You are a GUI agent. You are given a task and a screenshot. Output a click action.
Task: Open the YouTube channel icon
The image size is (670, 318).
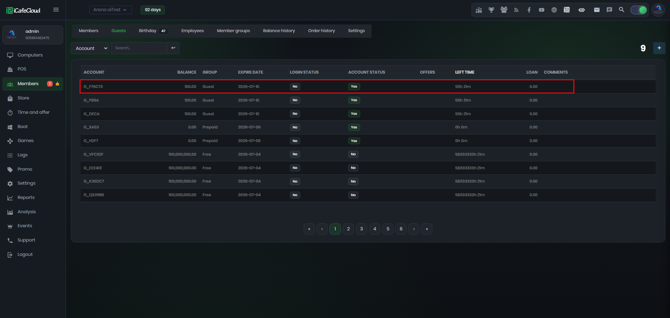tap(542, 10)
